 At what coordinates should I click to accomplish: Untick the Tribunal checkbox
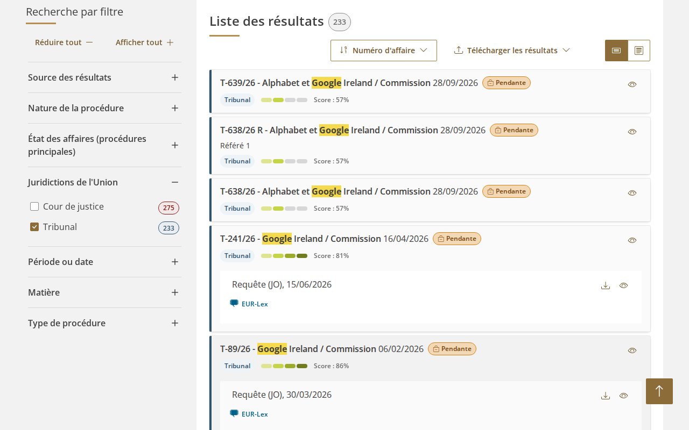coord(34,227)
